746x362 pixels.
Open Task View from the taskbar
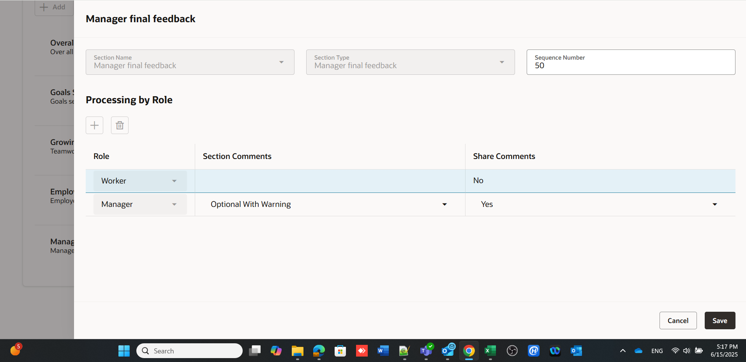(255, 351)
